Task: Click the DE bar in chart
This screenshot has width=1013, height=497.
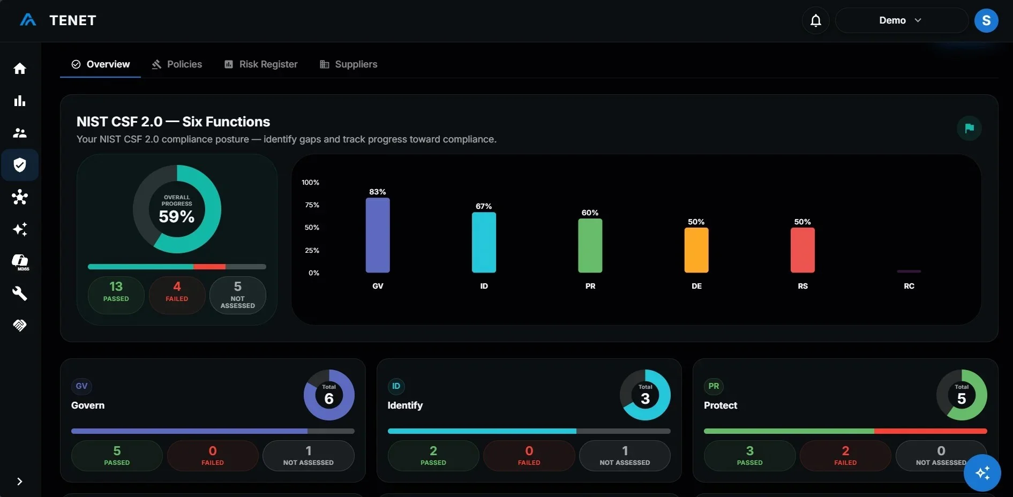Action: point(696,250)
